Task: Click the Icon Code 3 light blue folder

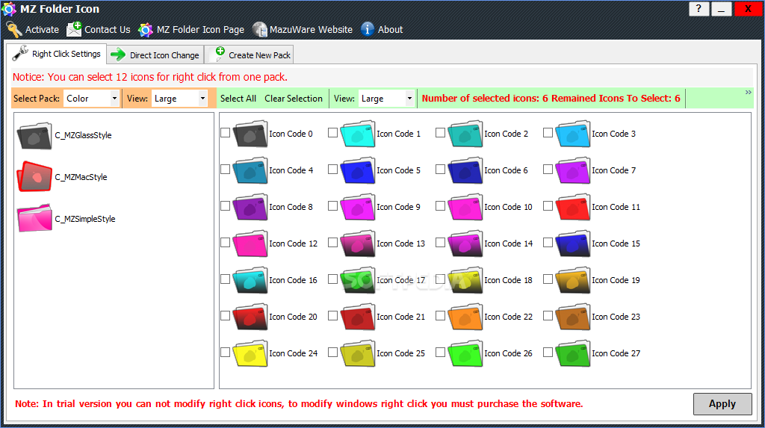Action: point(573,134)
